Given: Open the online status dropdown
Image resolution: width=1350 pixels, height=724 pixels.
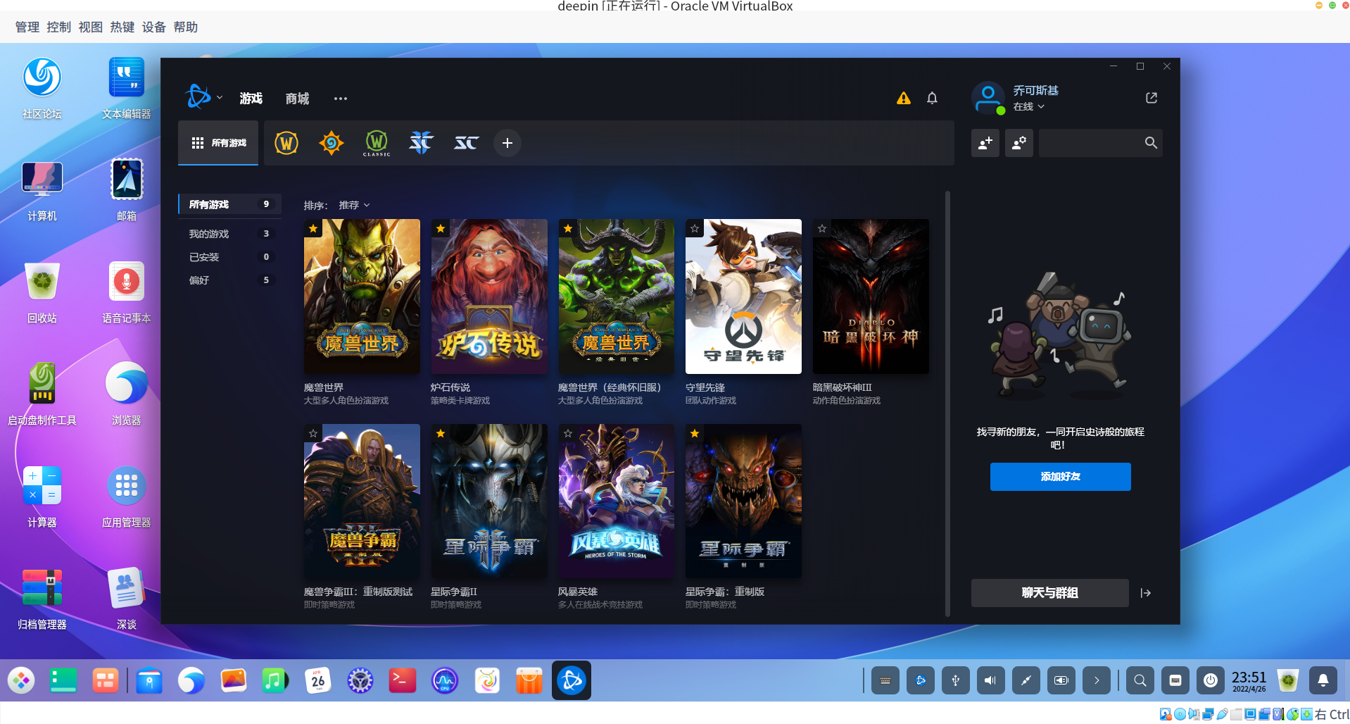Looking at the screenshot, I should point(1028,107).
